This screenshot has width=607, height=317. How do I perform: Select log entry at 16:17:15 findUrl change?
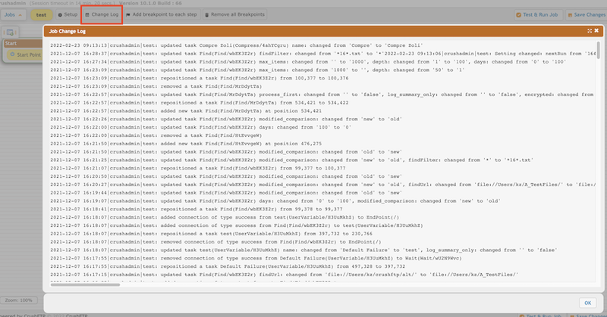pos(284,275)
